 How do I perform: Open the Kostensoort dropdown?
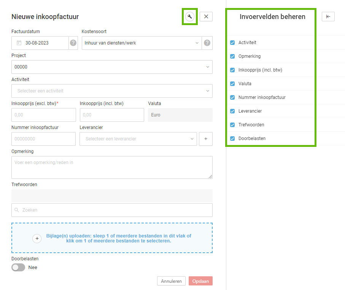tap(142, 43)
